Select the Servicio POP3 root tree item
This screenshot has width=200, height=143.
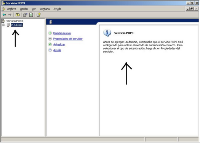[15, 21]
